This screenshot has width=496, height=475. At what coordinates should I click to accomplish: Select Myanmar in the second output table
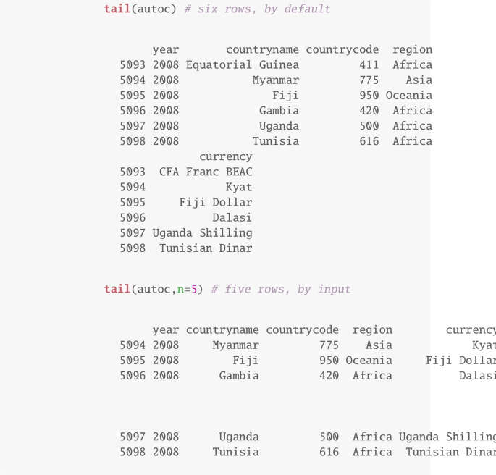click(x=235, y=345)
